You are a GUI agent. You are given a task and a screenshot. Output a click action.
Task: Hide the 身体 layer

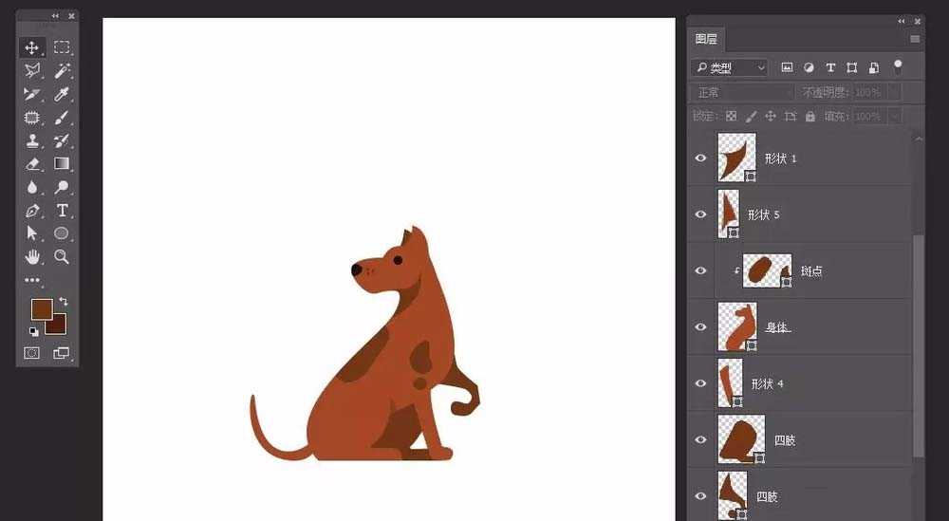point(701,327)
